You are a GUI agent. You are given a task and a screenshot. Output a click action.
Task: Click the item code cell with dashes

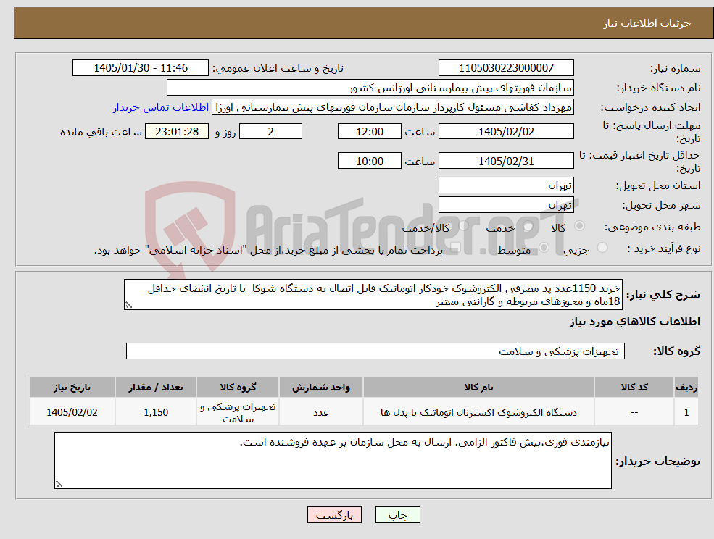point(634,412)
